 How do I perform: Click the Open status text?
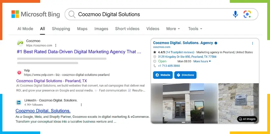(x=162, y=61)
